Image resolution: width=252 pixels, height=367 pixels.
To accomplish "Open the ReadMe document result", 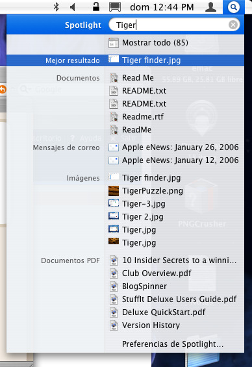I will pyautogui.click(x=136, y=130).
